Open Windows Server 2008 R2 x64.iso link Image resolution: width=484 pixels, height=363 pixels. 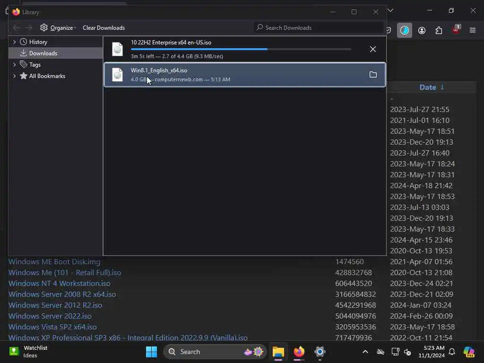tap(62, 294)
